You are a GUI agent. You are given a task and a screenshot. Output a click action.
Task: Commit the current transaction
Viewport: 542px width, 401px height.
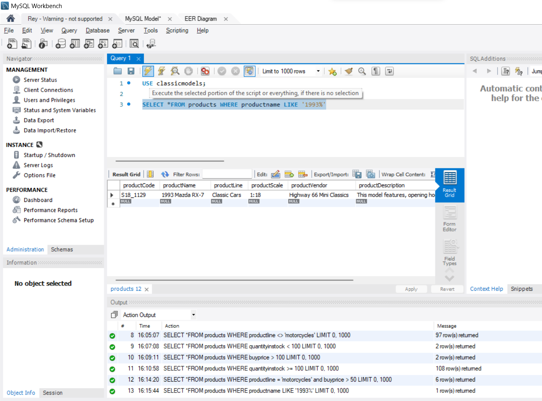[x=222, y=71]
